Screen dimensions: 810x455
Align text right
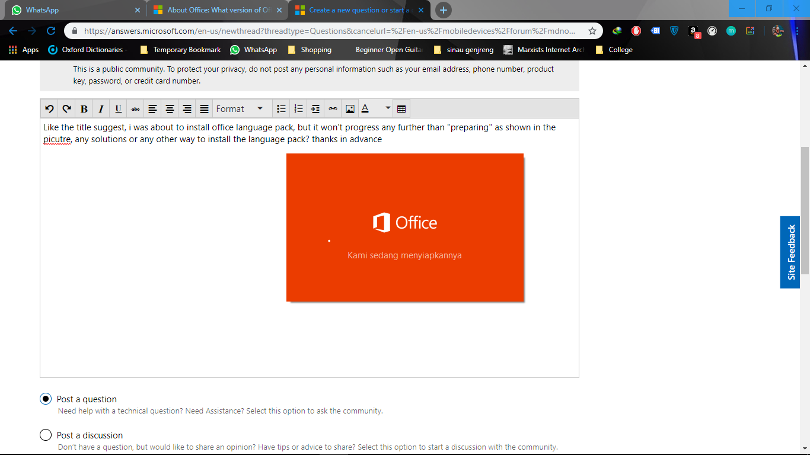tap(187, 109)
